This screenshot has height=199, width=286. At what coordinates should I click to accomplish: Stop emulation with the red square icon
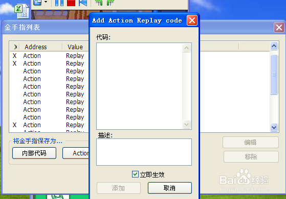pyautogui.click(x=71, y=3)
